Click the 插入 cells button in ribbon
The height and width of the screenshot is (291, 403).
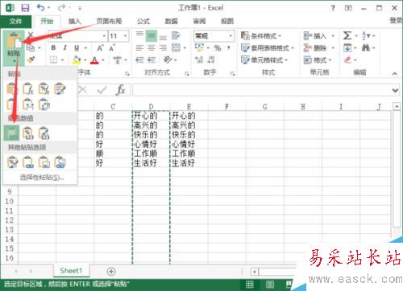(315, 35)
